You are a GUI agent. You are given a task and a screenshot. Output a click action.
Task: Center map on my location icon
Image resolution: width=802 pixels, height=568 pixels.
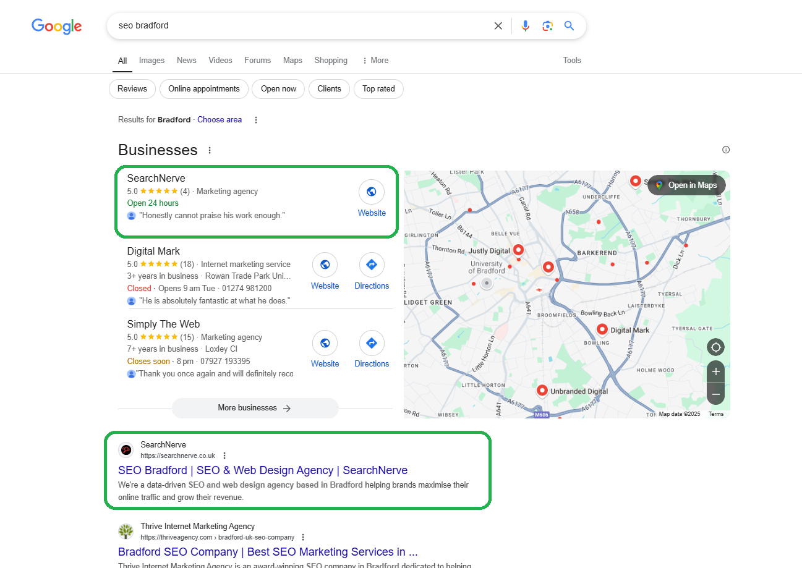[x=715, y=347]
